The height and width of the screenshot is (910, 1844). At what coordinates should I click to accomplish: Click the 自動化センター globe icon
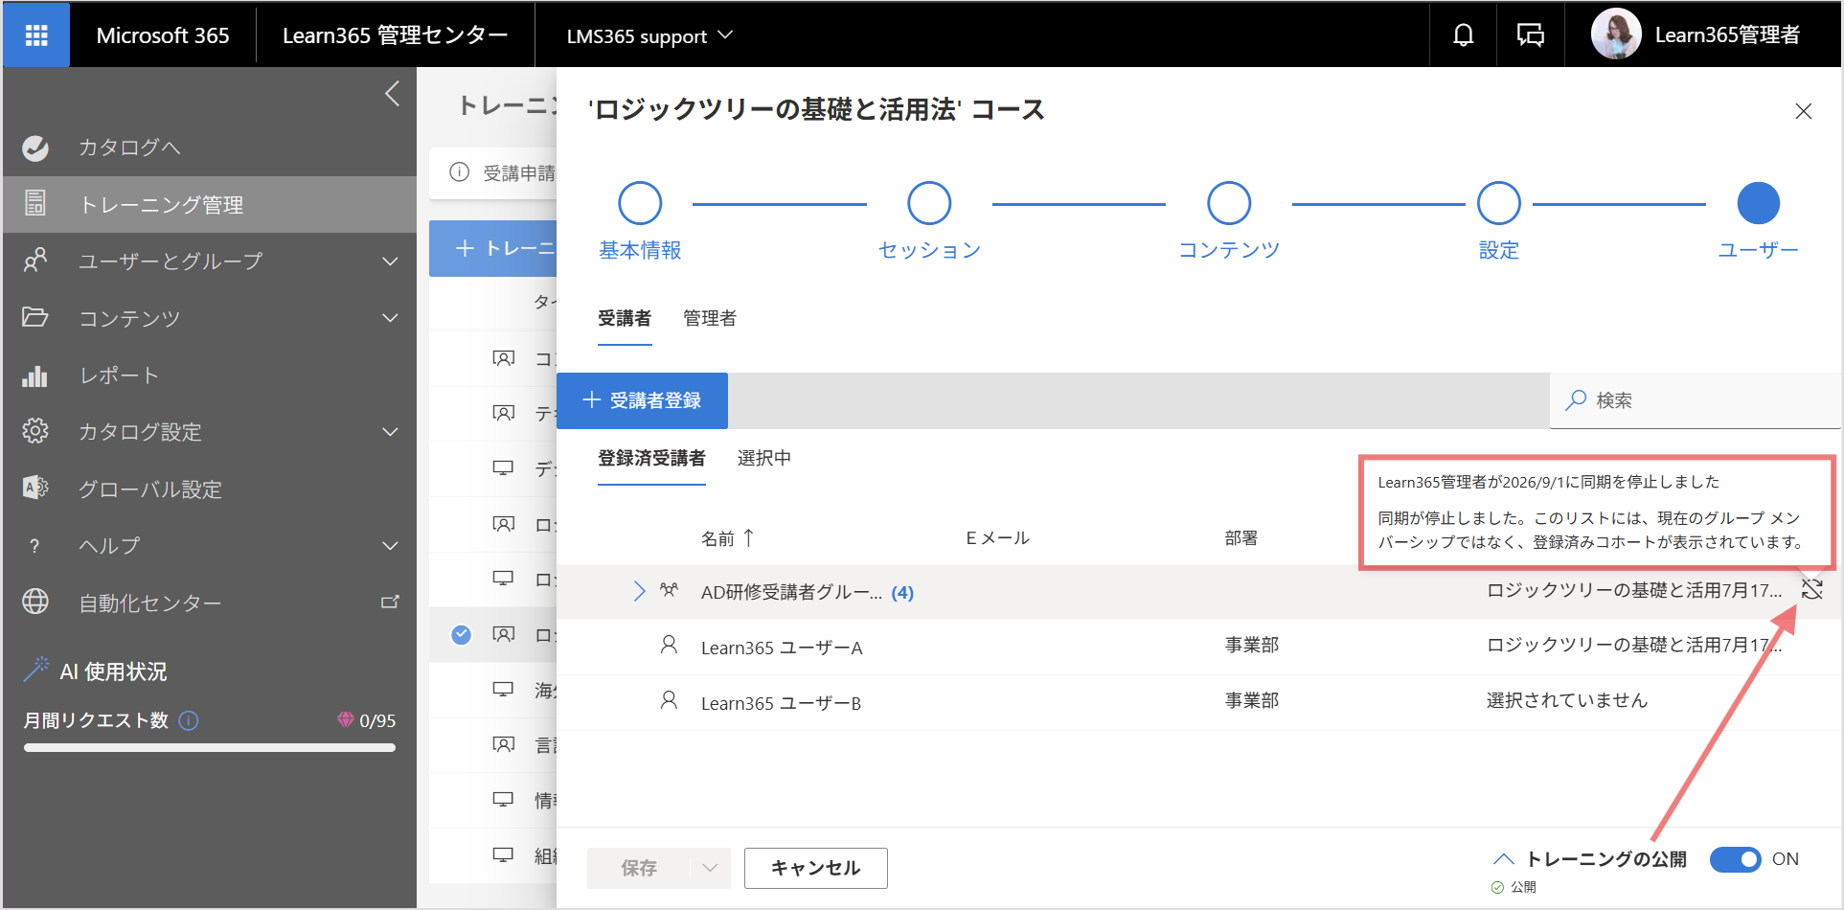pos(35,602)
